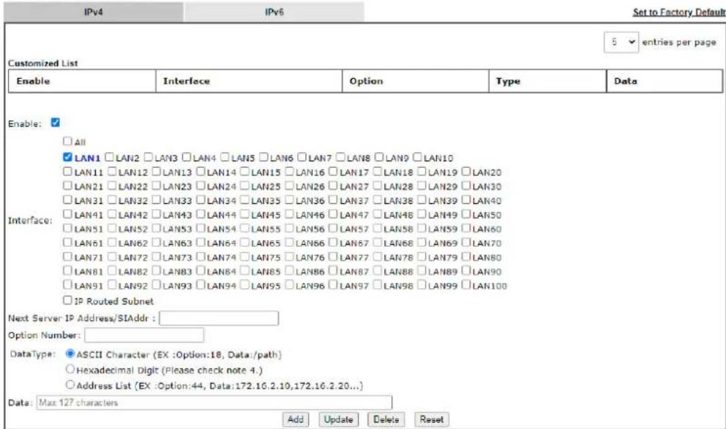This screenshot has width=726, height=429.
Task: Click the Data text field
Action: click(214, 402)
